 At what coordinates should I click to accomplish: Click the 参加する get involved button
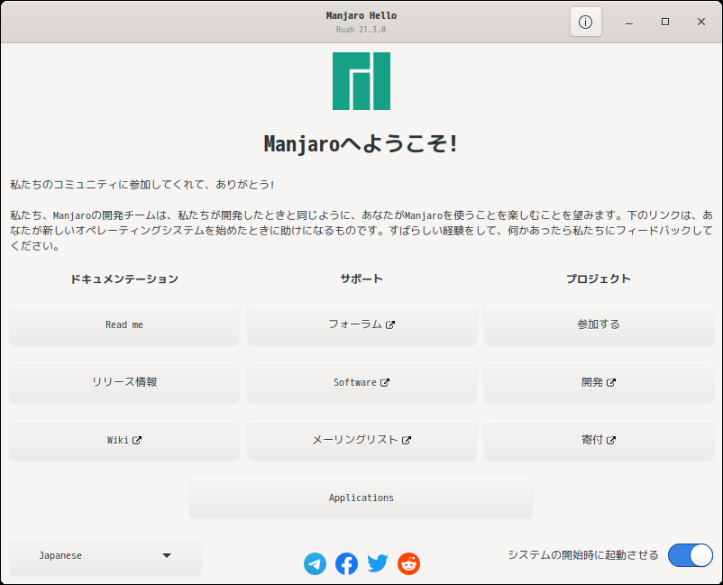click(x=599, y=324)
